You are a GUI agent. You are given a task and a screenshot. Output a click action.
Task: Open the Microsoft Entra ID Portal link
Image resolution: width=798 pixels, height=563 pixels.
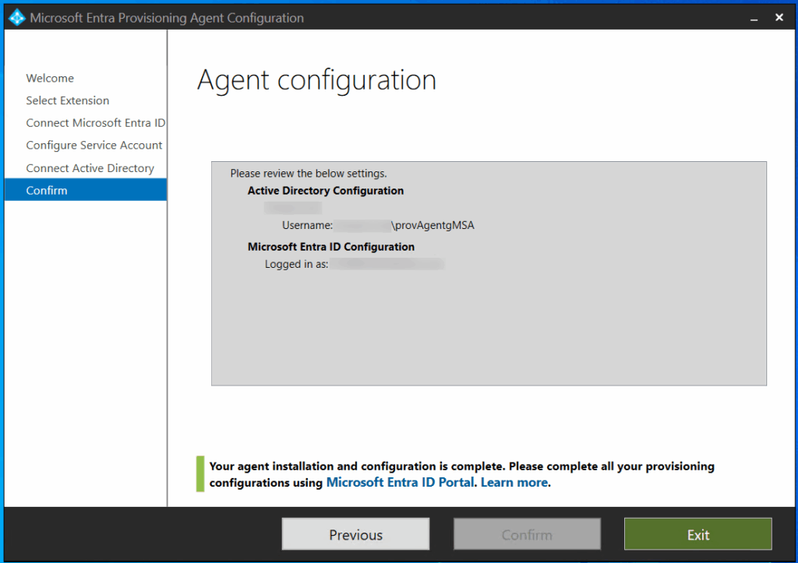tap(400, 483)
